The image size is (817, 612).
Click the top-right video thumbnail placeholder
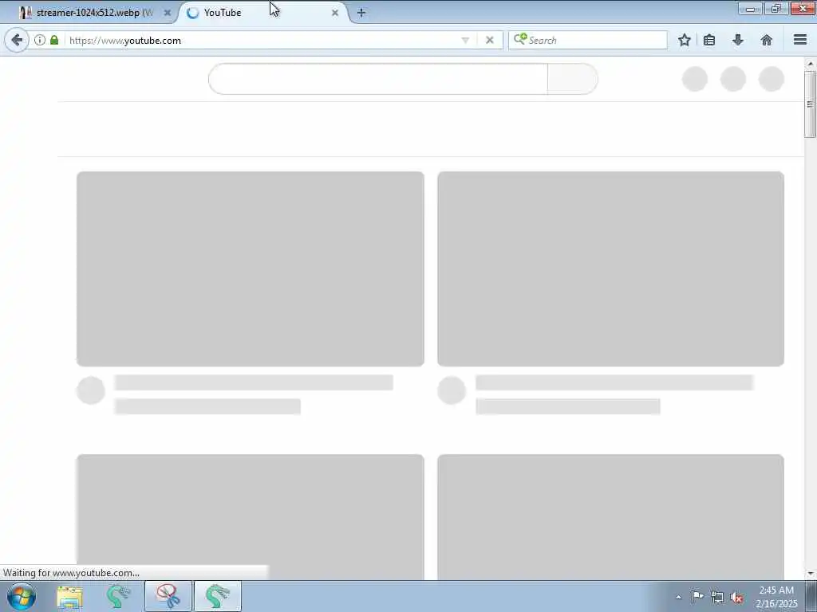[x=610, y=269]
